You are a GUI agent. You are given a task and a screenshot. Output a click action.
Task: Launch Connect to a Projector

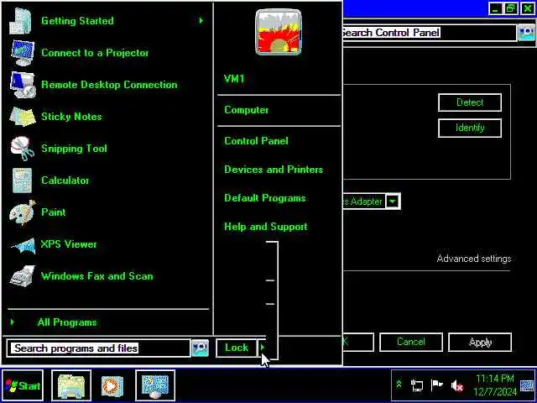(x=95, y=53)
